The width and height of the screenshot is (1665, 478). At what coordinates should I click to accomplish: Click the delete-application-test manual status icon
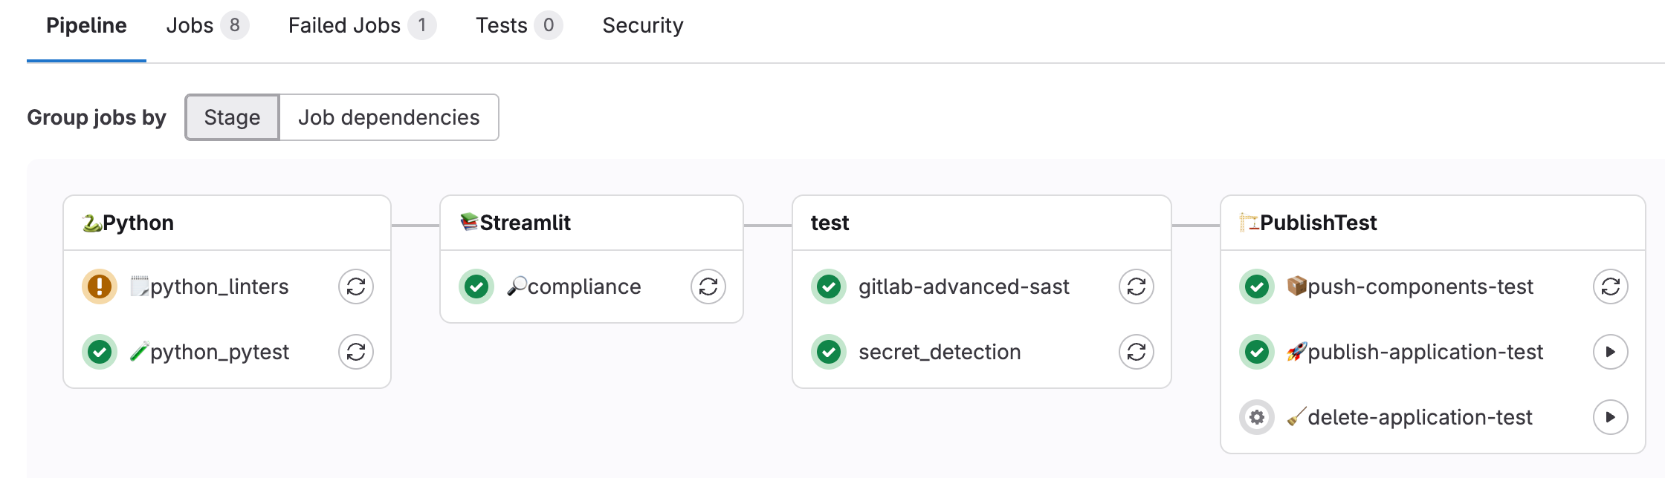point(1257,417)
